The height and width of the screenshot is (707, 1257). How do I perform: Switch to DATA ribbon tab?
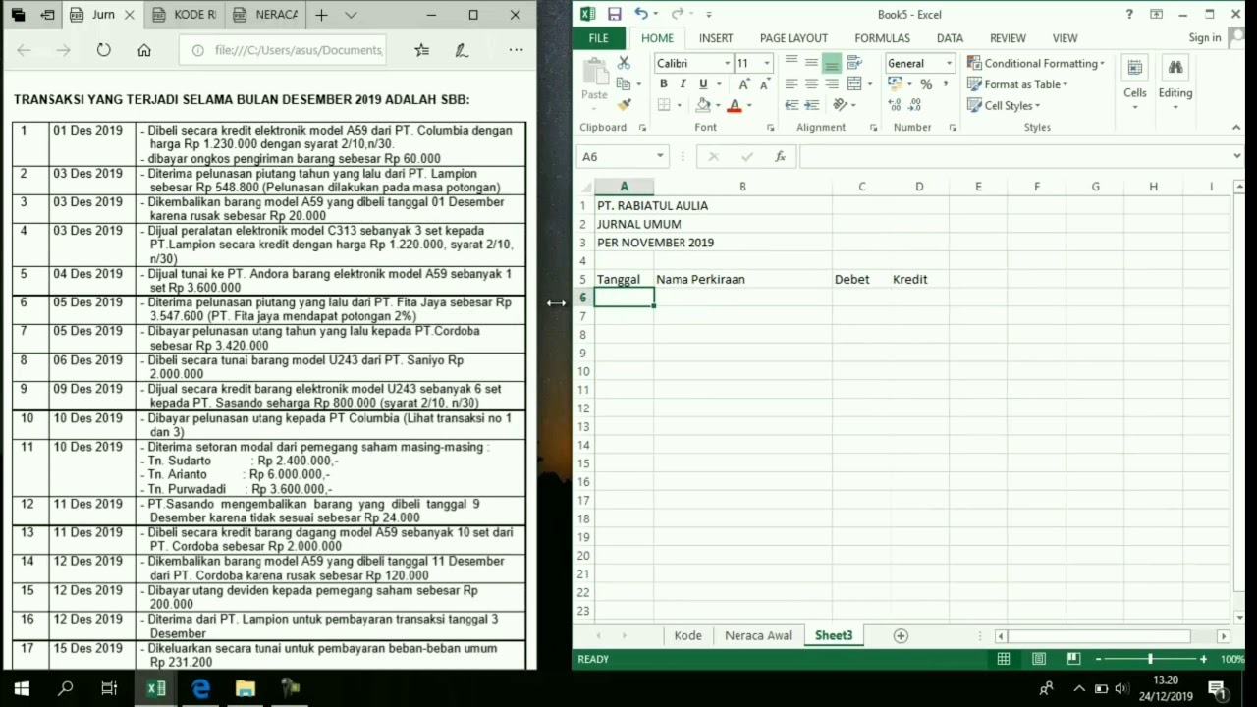coord(950,38)
